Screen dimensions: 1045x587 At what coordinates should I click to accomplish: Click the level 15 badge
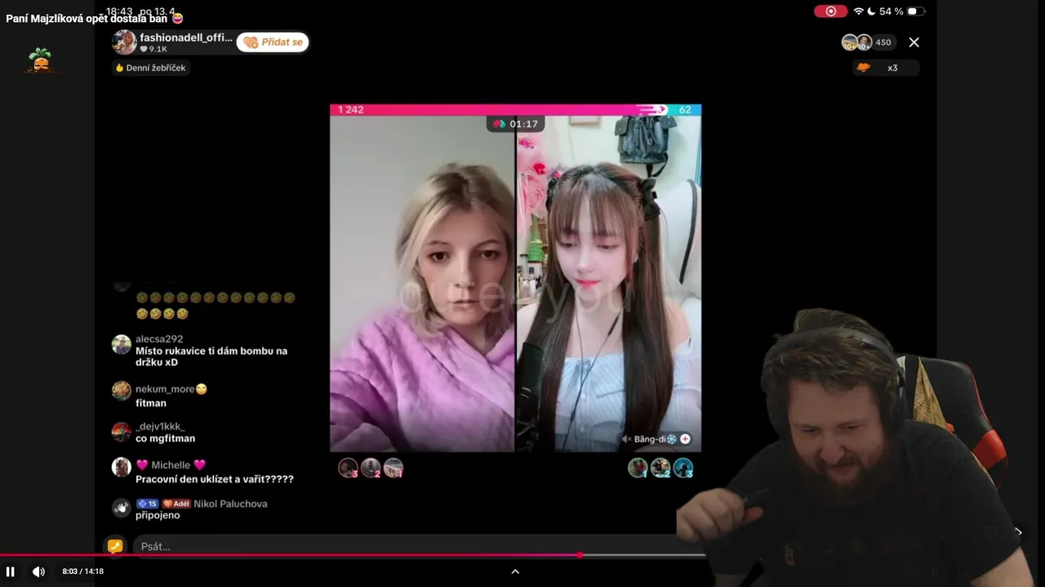[x=147, y=504]
